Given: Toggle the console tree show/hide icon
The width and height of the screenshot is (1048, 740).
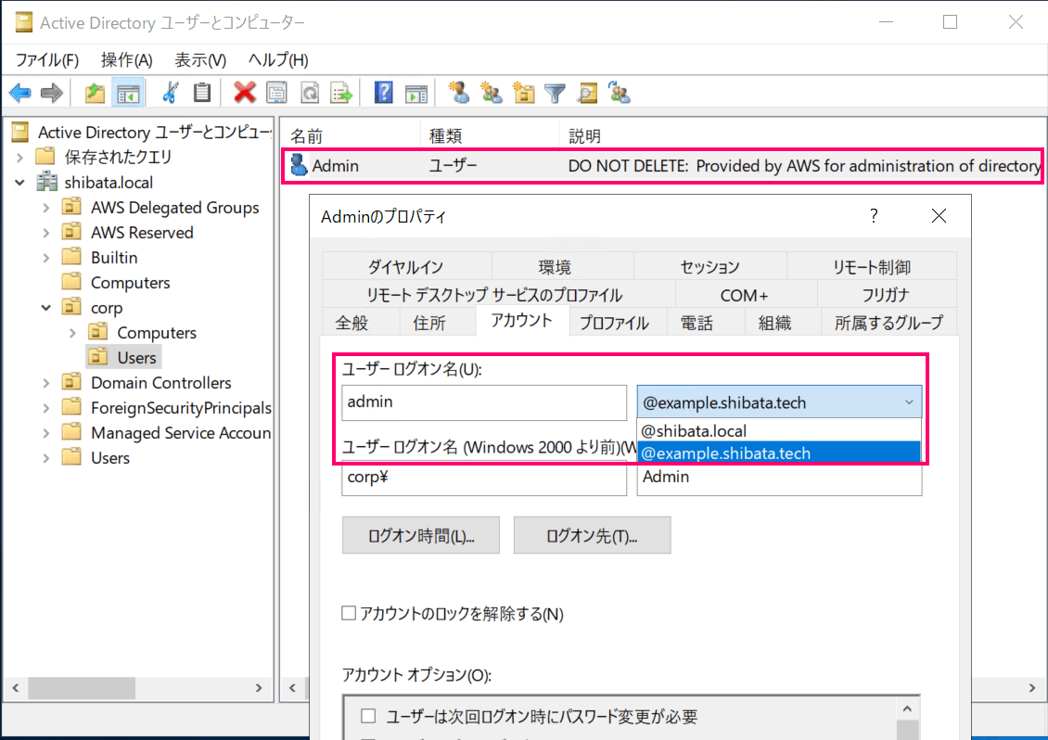Looking at the screenshot, I should pyautogui.click(x=128, y=93).
